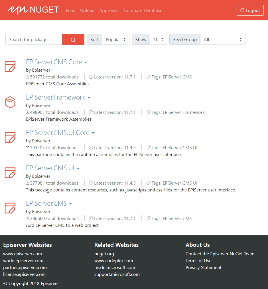The height and width of the screenshot is (289, 268).
Task: Click the EPiServer.CMS package icon
Action: pyautogui.click(x=10, y=208)
